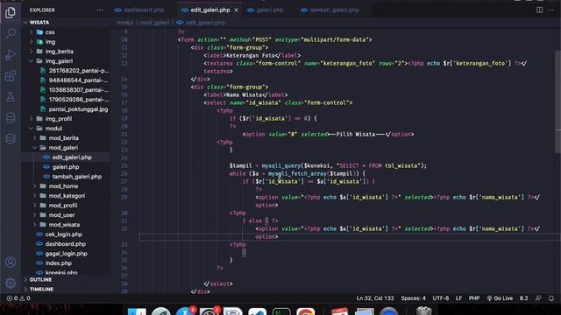
Task: Click the editor vertical scrollbar
Action: [557, 102]
